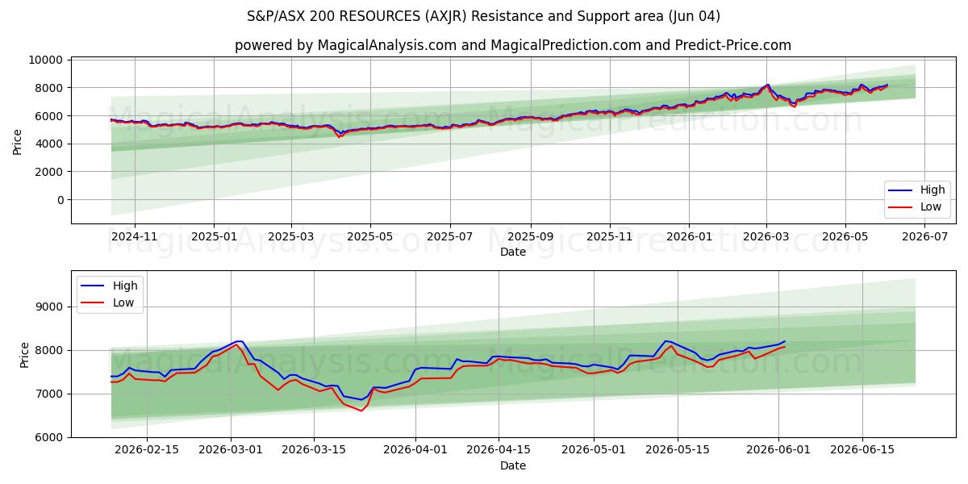The width and height of the screenshot is (968, 484).
Task: Click the top chart 4000 price tick
Action: coord(50,144)
